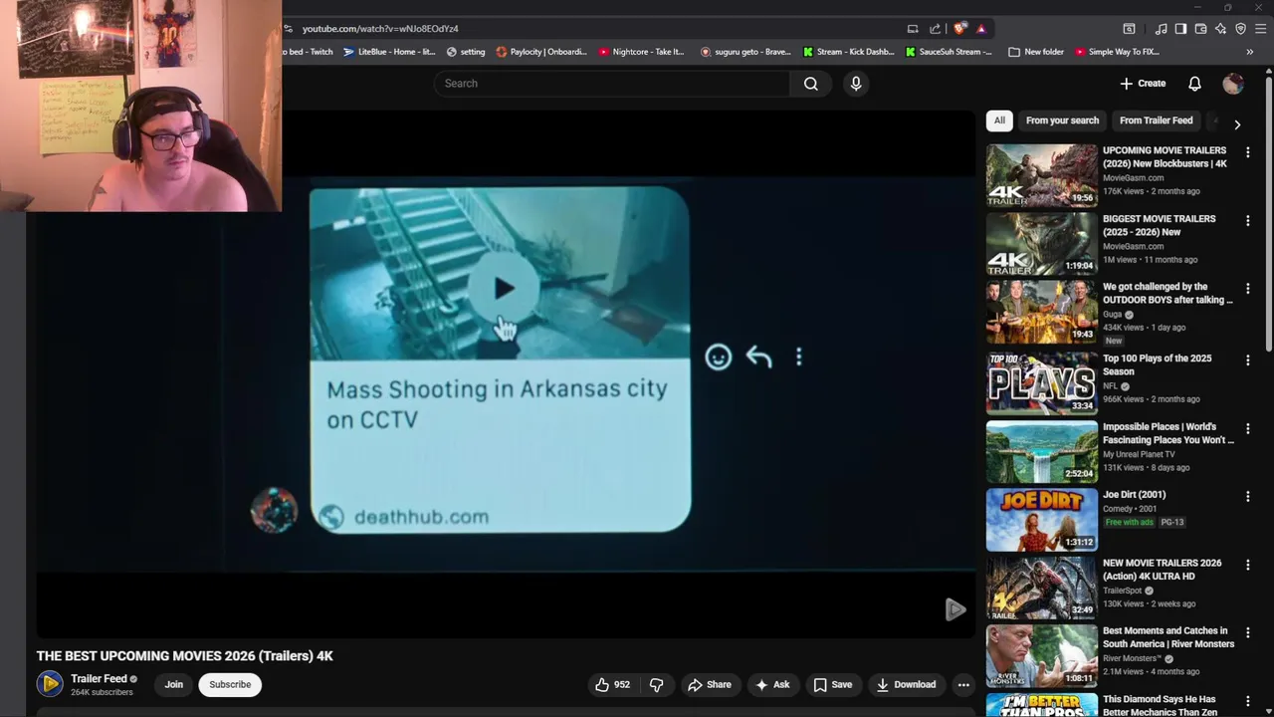Open the Brave Wallet icon
Image resolution: width=1274 pixels, height=717 pixels.
1200,29
